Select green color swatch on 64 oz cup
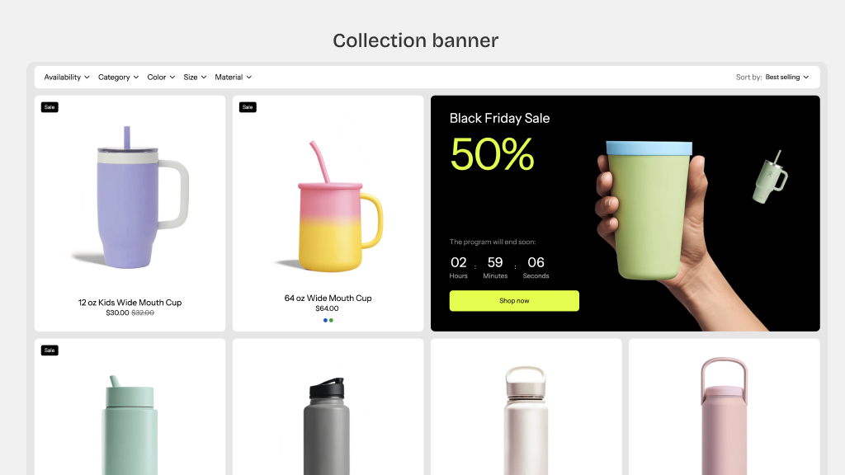Screen dimensions: 845x475 pyautogui.click(x=331, y=321)
